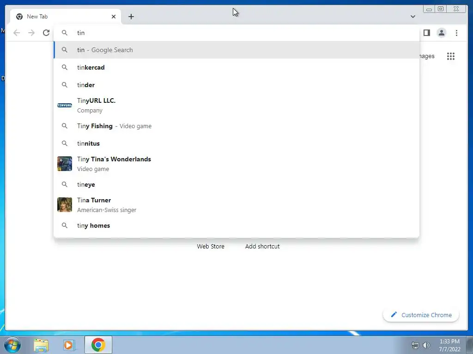The image size is (473, 354).
Task: Click the Chrome taskbar icon
Action: click(x=98, y=345)
